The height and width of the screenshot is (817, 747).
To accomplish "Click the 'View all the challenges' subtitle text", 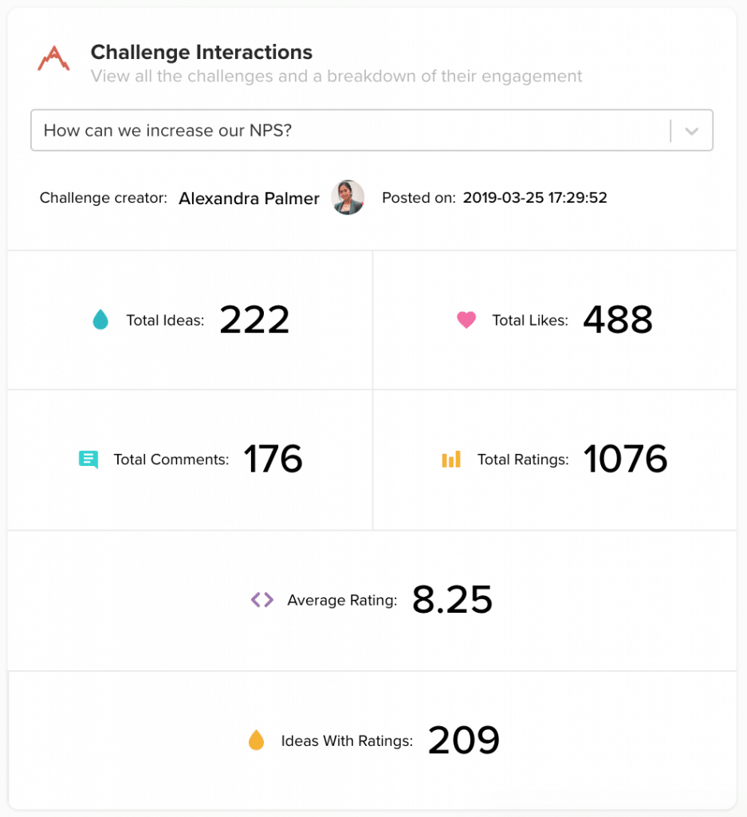I will (x=336, y=77).
